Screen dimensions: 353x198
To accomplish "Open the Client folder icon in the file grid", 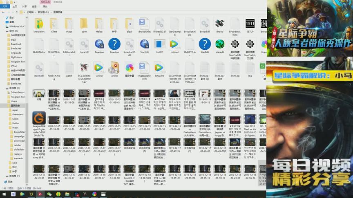I will (x=54, y=24).
